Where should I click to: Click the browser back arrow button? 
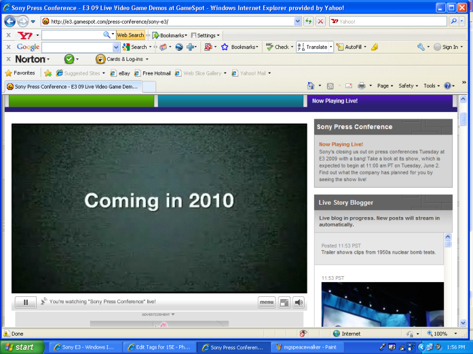pos(10,21)
